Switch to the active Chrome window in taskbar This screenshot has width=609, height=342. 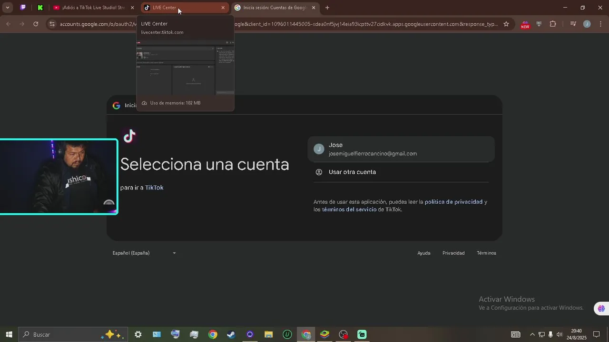point(306,334)
